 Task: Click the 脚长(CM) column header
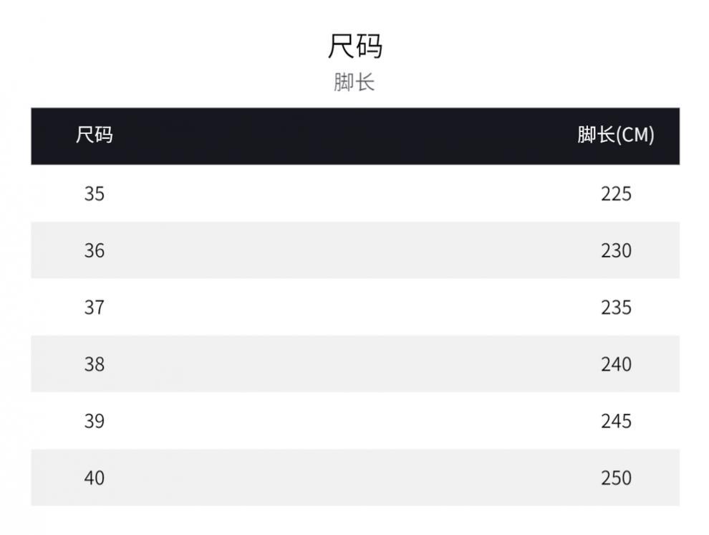(x=616, y=135)
